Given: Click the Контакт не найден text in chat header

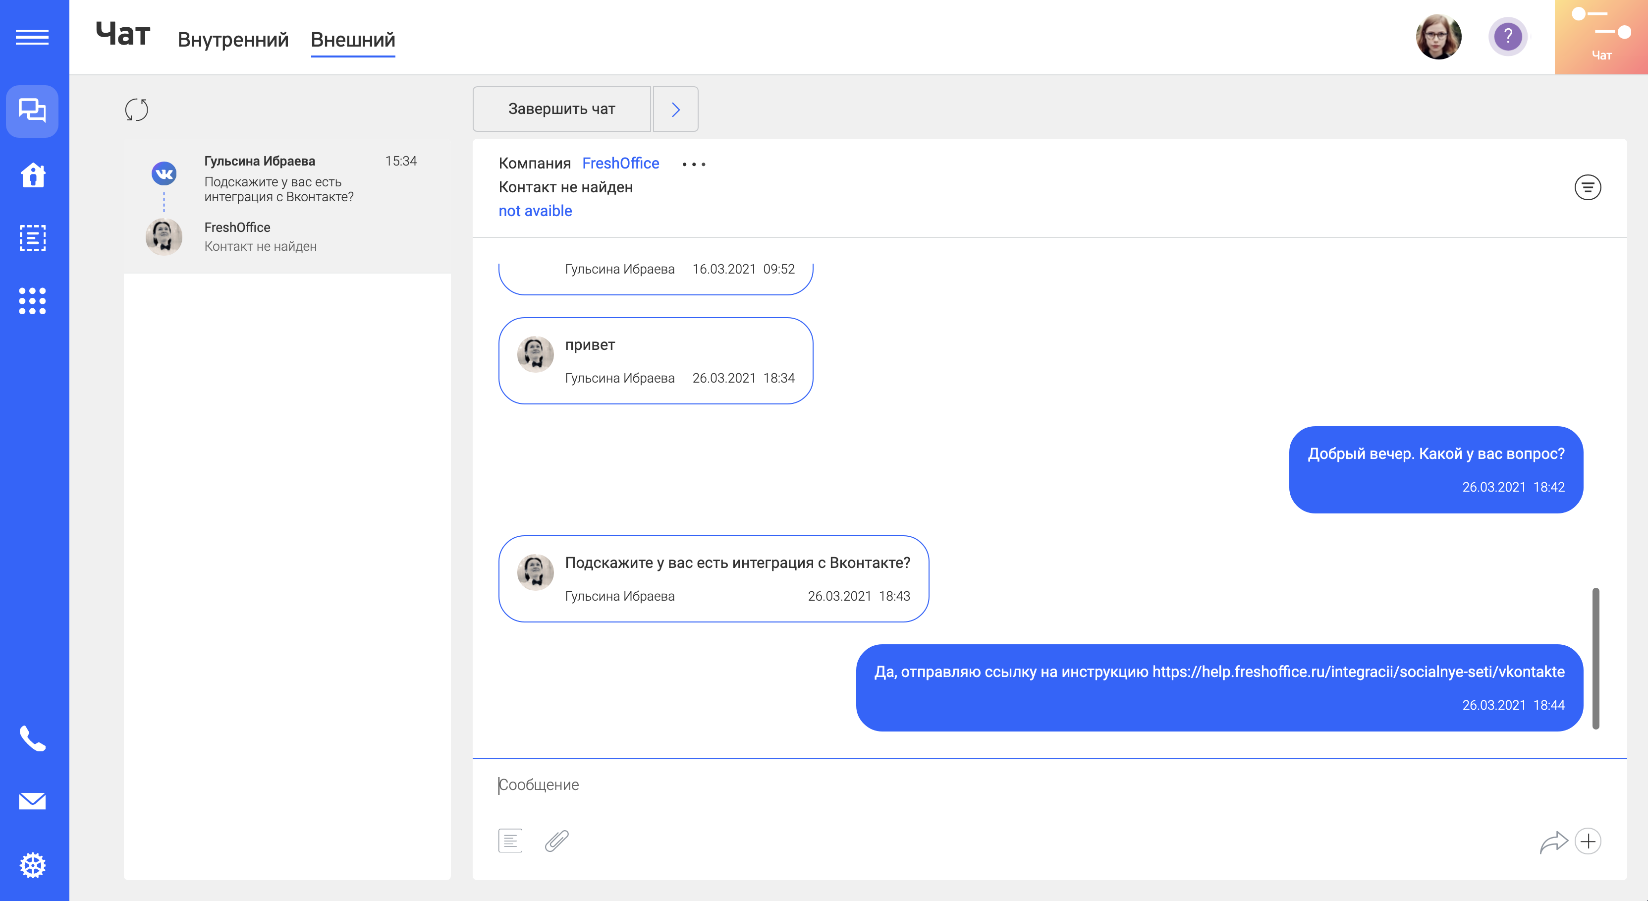Looking at the screenshot, I should pos(565,187).
